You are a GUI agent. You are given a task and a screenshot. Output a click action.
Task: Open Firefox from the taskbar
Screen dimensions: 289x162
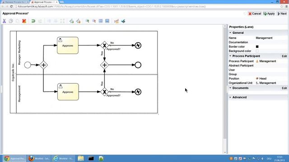pos(39,158)
